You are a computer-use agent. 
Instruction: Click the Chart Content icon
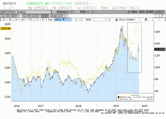click(117, 20)
